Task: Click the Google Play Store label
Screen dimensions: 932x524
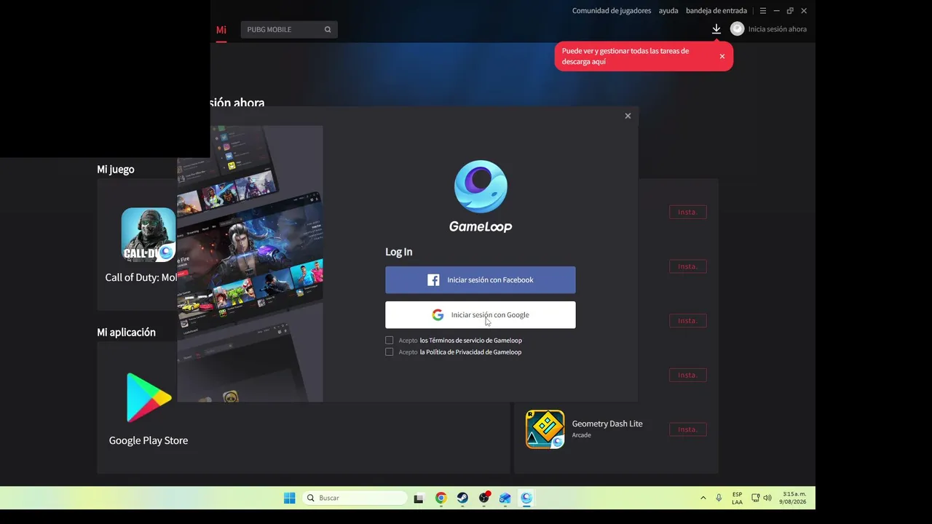Action: click(149, 440)
